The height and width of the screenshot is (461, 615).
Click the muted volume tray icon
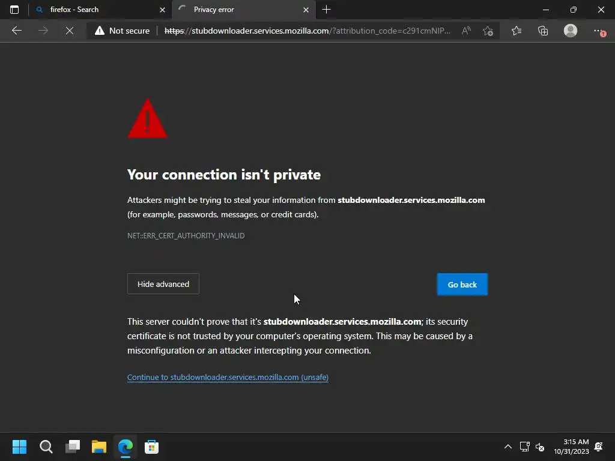[x=540, y=447]
